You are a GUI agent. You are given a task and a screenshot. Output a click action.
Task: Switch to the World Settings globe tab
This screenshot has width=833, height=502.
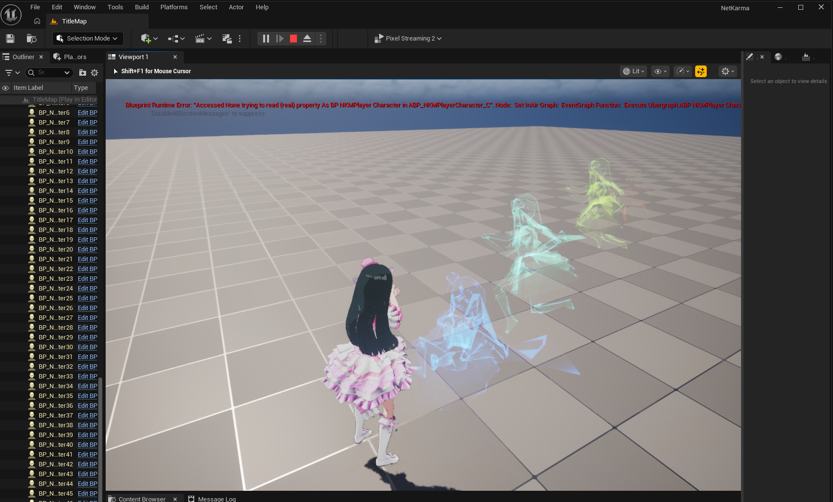tap(778, 57)
